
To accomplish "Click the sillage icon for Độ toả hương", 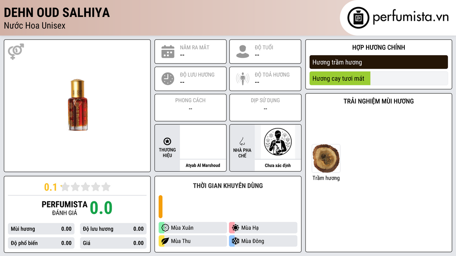I will click(243, 79).
